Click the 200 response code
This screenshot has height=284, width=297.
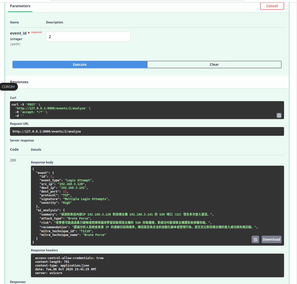point(13,160)
